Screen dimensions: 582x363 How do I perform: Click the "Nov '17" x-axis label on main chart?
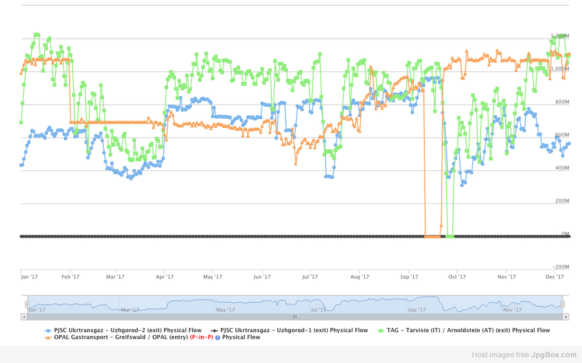[x=506, y=277]
